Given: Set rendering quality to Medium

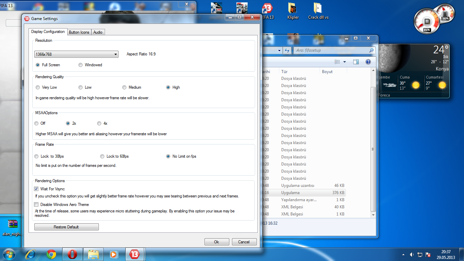Looking at the screenshot, I should point(124,87).
